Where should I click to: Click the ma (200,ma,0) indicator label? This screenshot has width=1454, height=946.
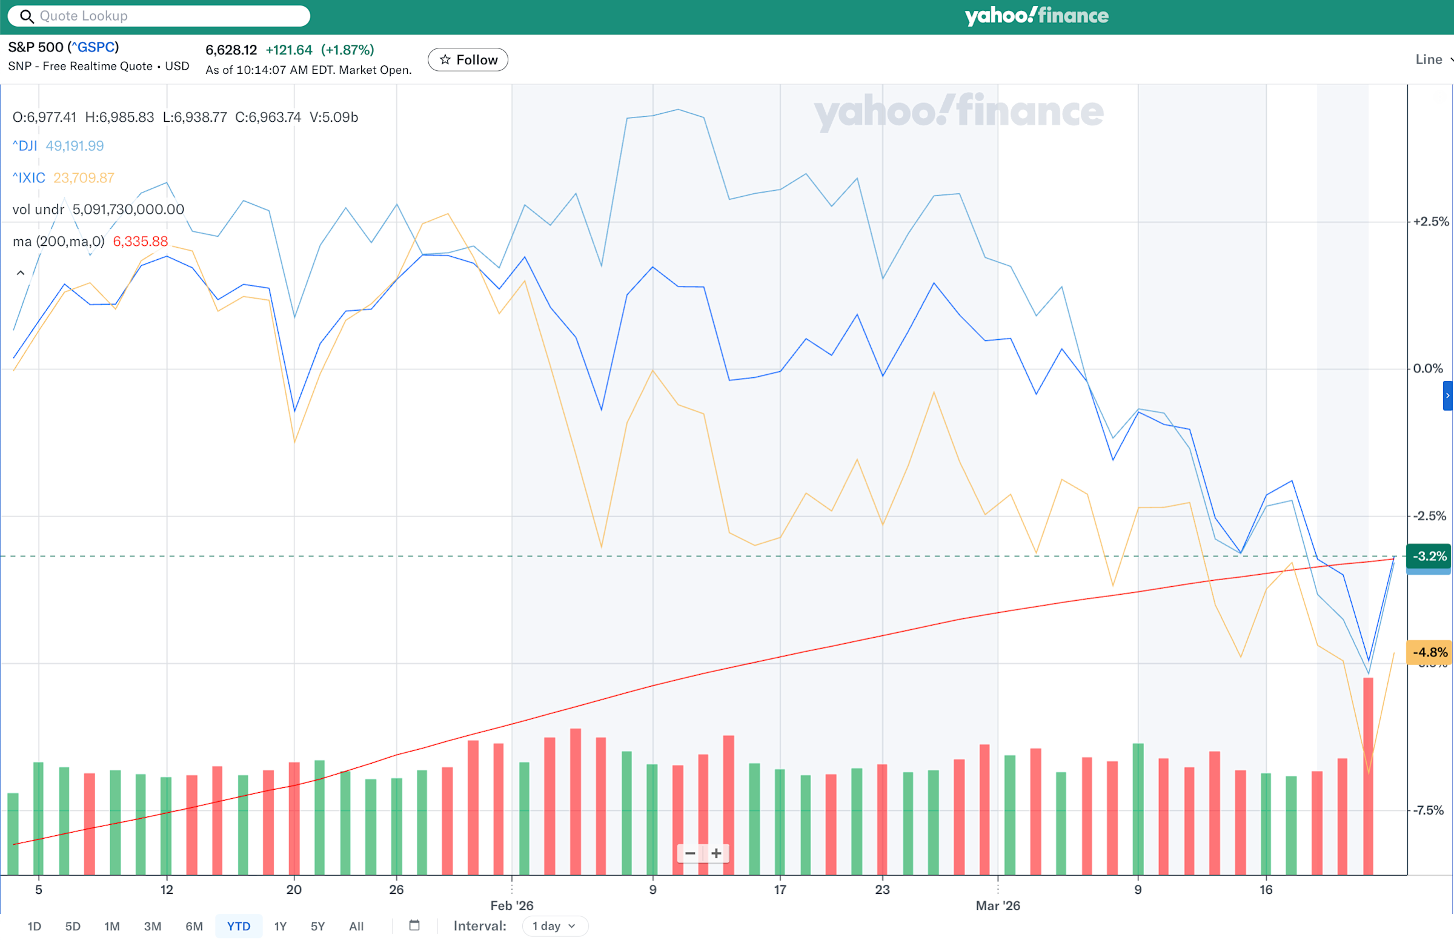(59, 241)
